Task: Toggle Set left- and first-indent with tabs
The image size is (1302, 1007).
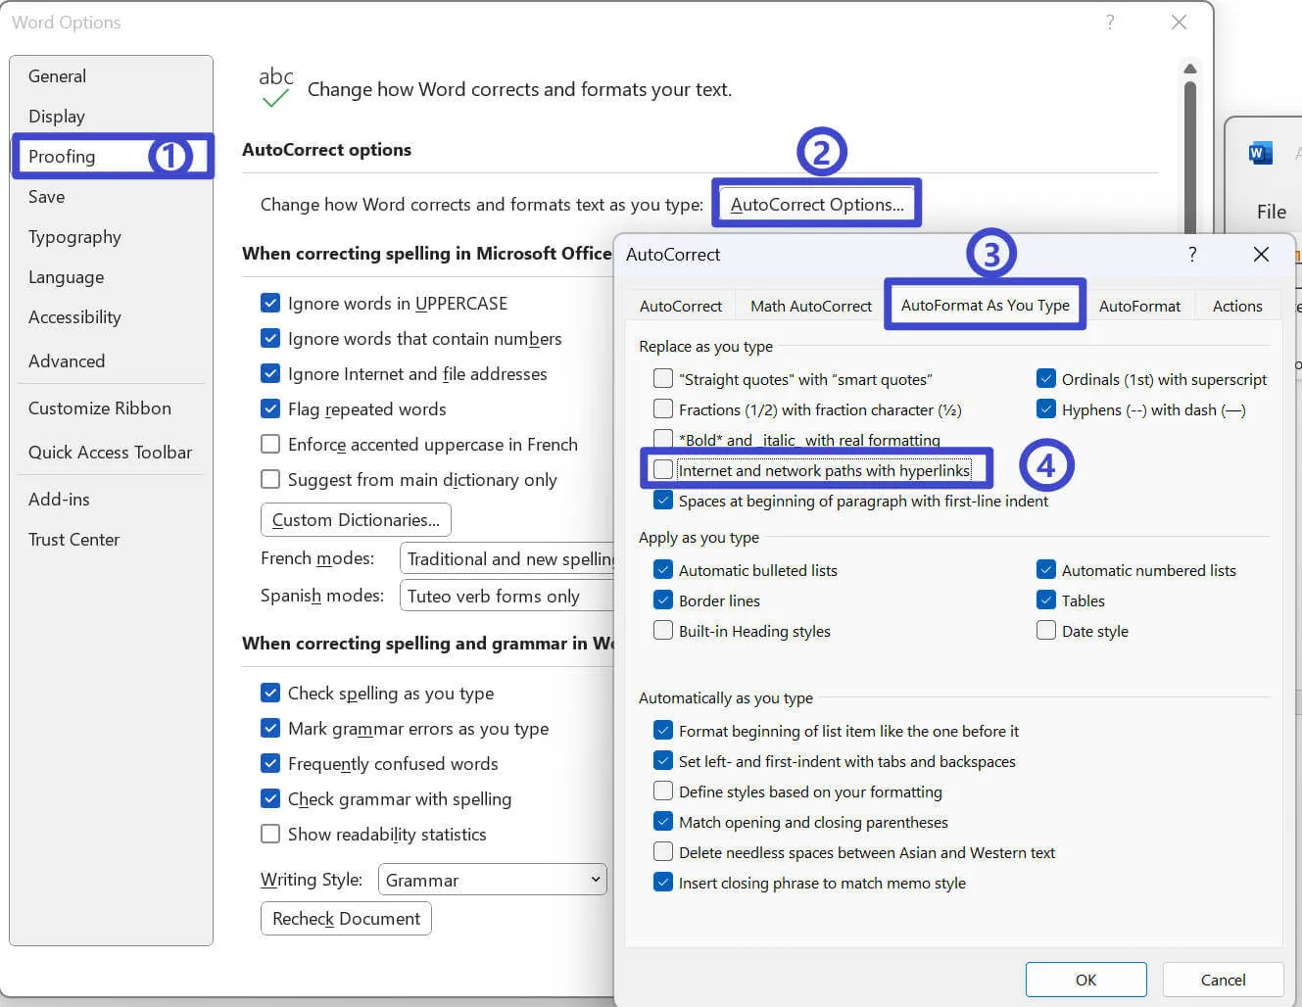Action: [x=663, y=760]
